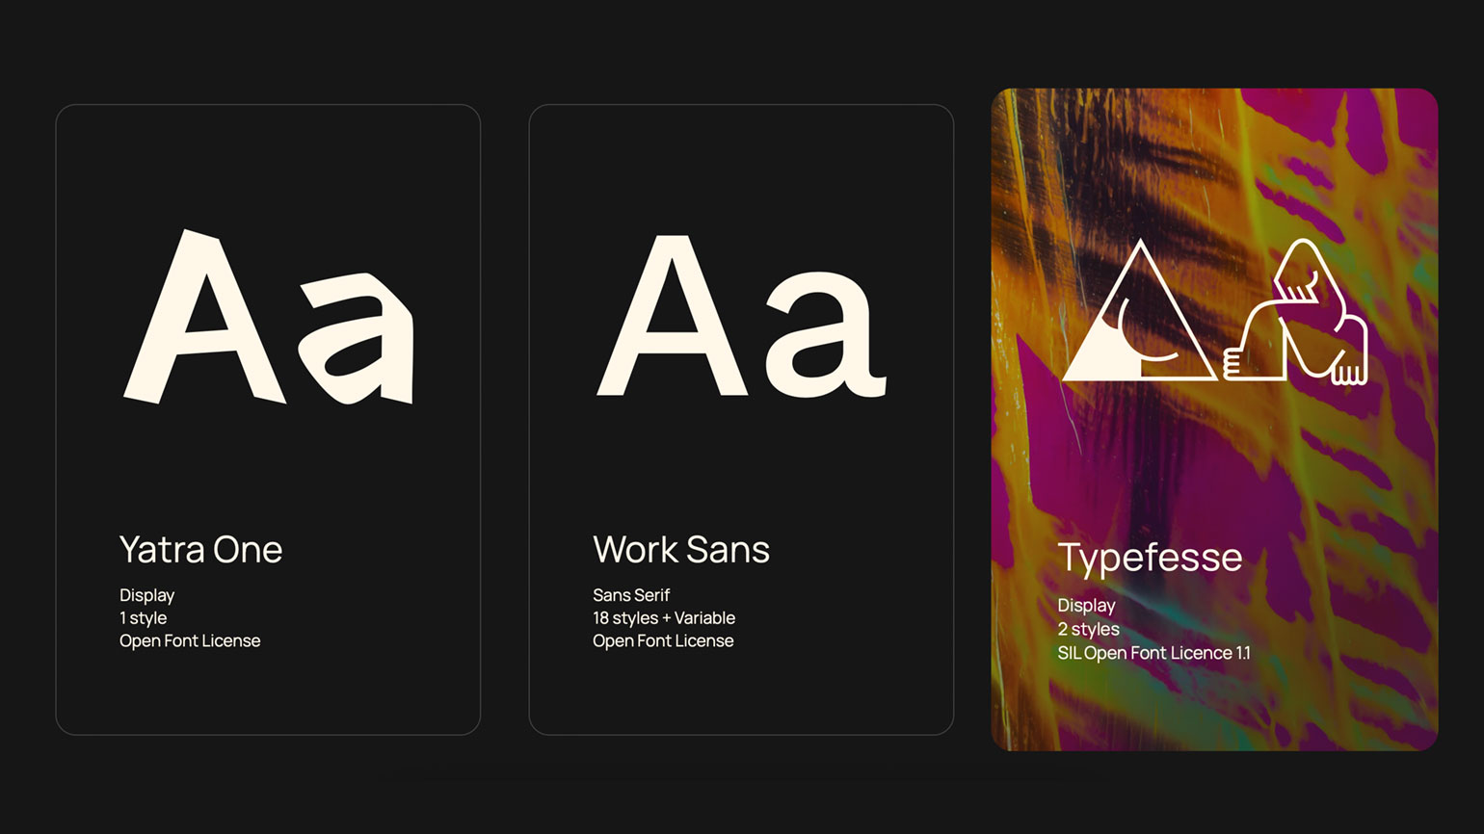1484x834 pixels.
Task: Select the "1 style" text under Yatra One
Action: [143, 618]
